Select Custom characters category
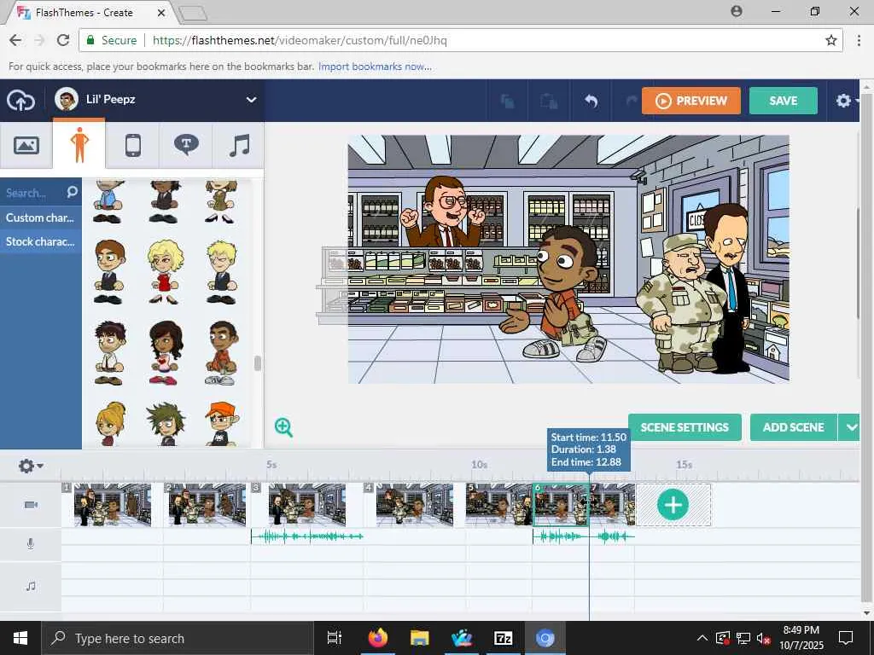The height and width of the screenshot is (655, 874). coord(41,217)
